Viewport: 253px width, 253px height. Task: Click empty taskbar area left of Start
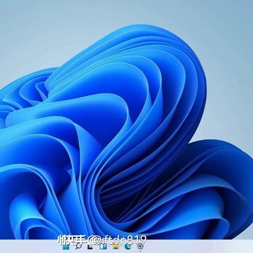(29, 247)
